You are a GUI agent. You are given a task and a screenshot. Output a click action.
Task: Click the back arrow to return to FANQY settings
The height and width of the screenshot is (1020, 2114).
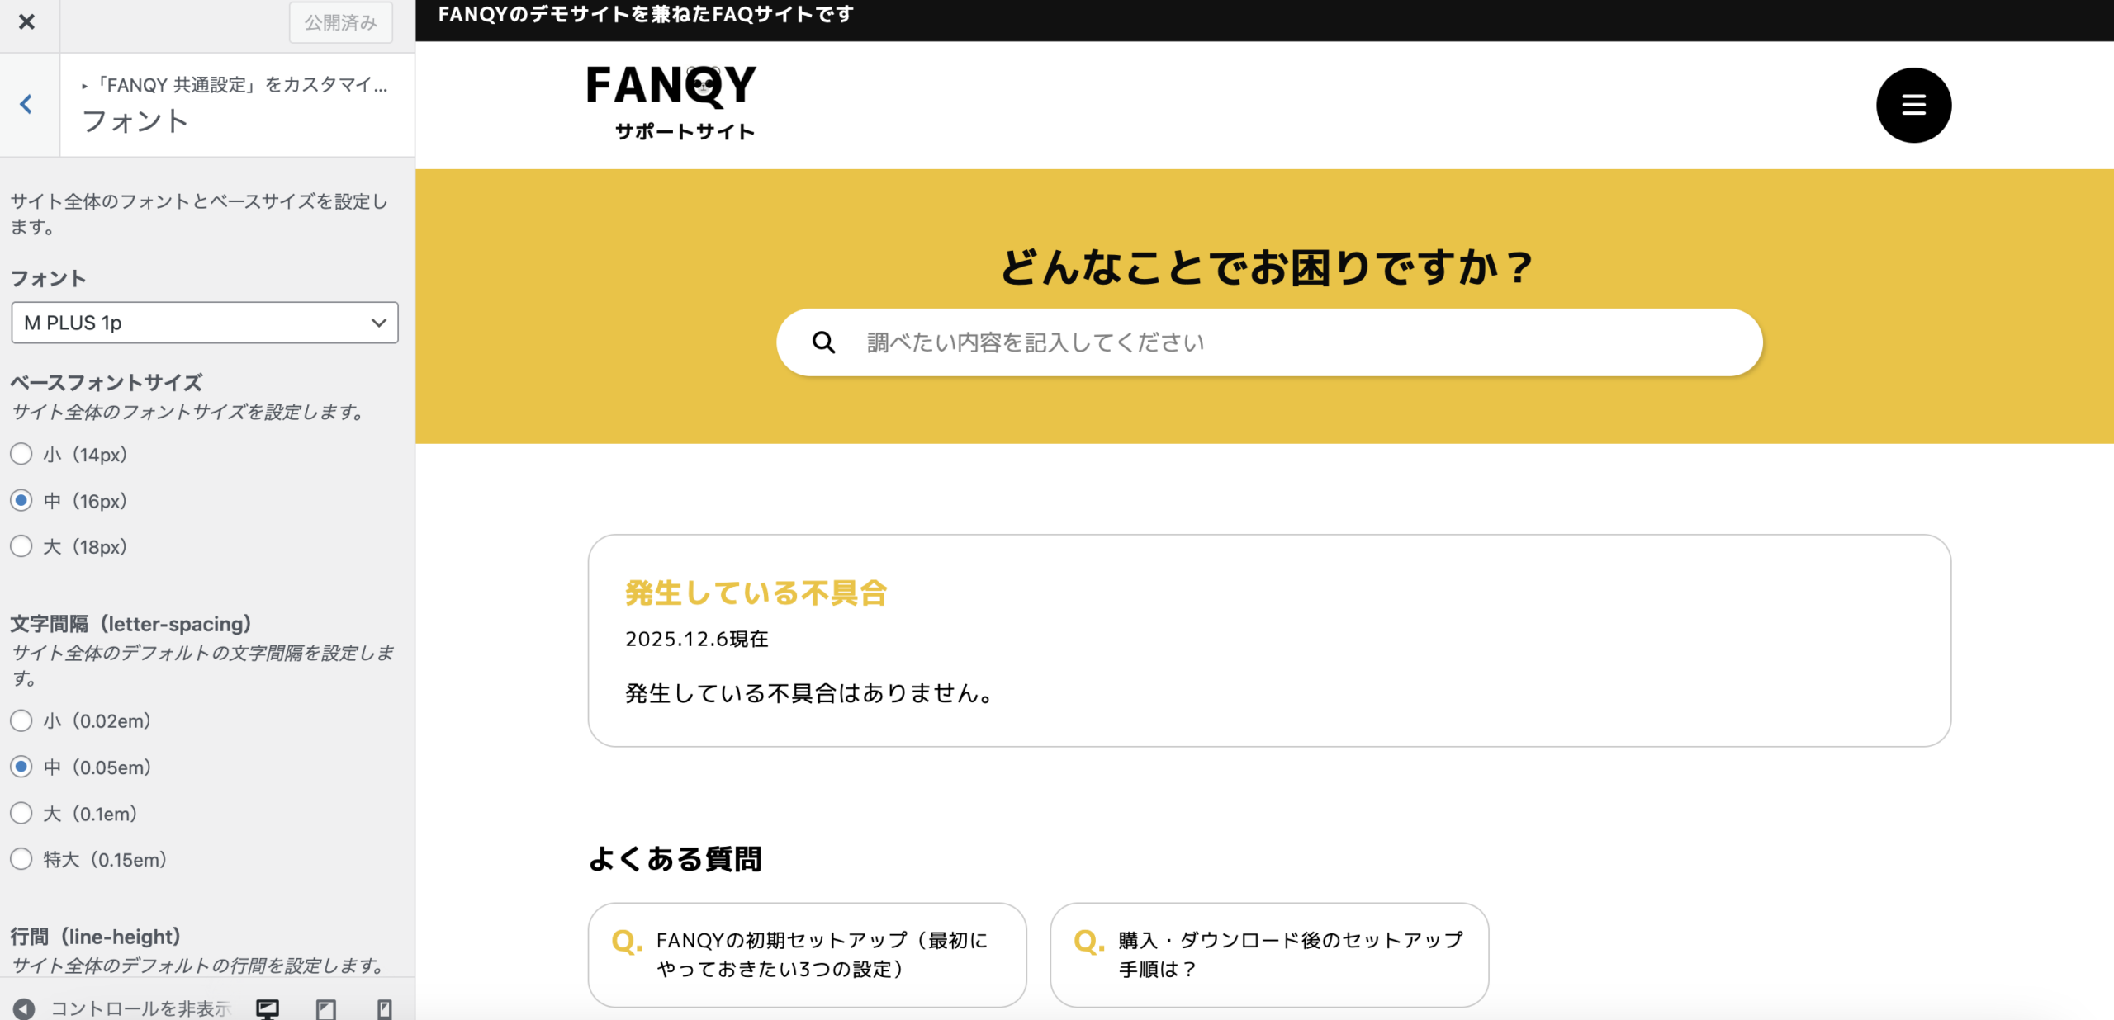pyautogui.click(x=26, y=104)
